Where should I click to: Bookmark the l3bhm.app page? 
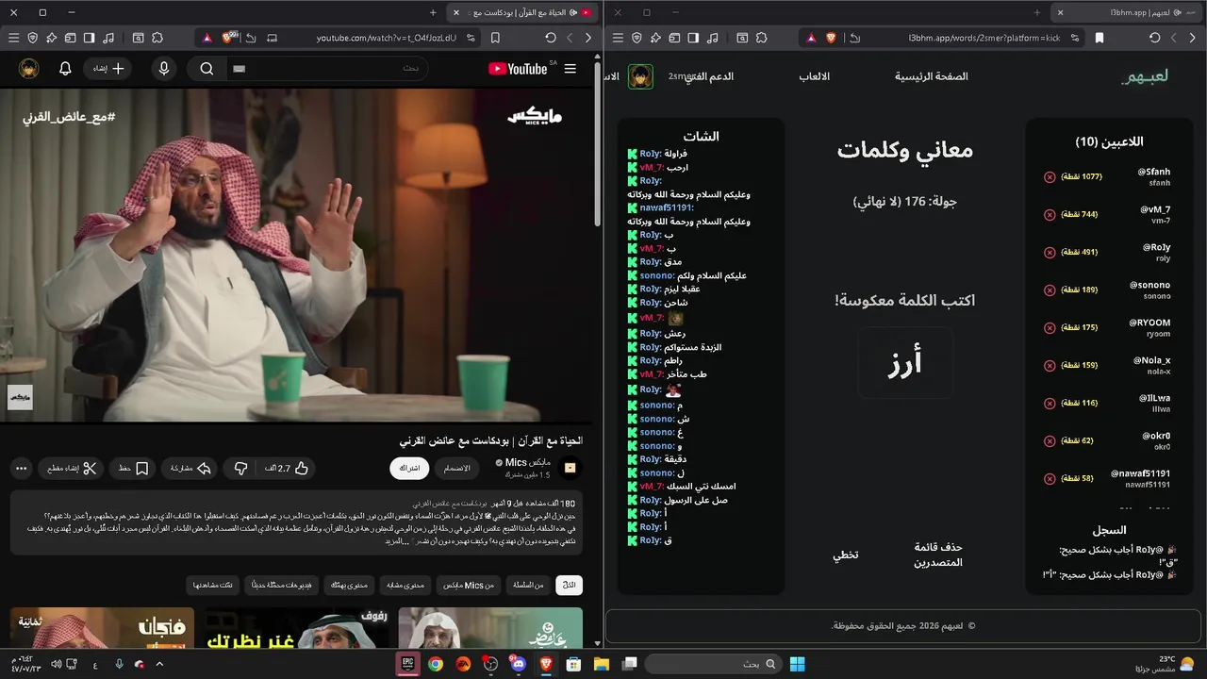1100,38
